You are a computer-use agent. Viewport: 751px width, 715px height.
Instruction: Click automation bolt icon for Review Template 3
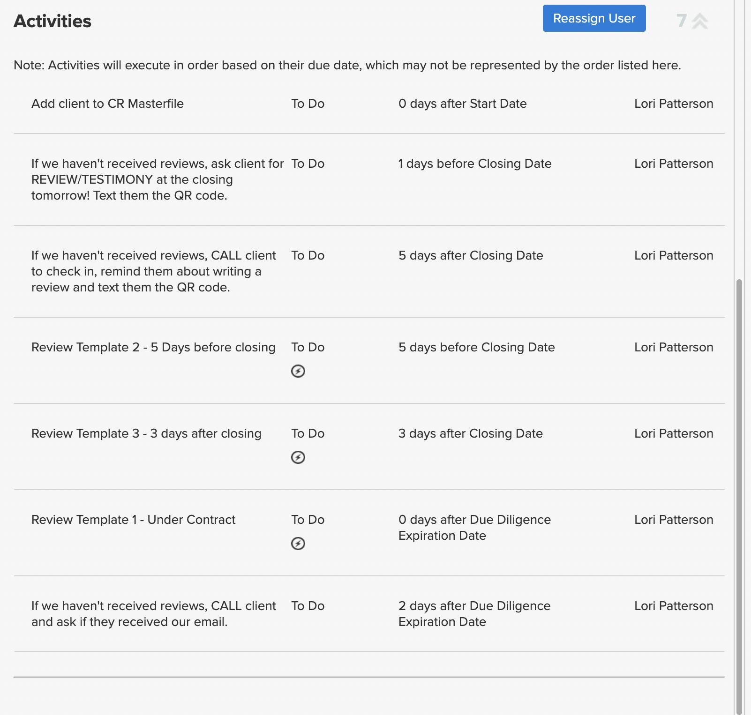[x=298, y=457]
